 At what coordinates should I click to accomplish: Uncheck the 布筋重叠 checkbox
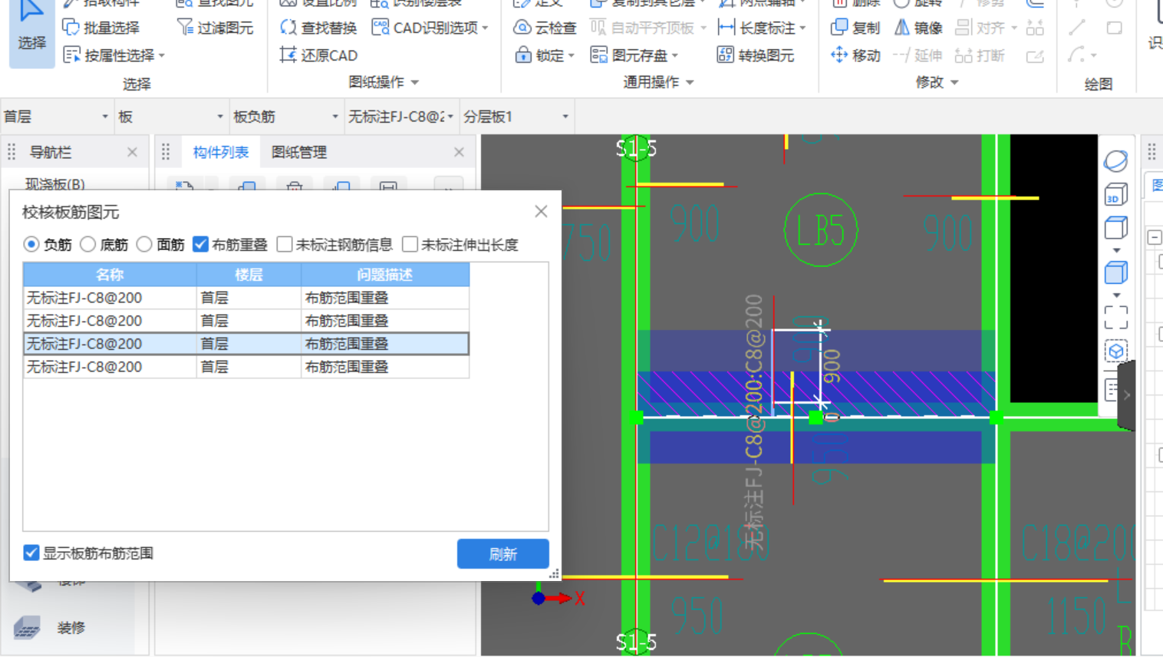click(x=201, y=244)
